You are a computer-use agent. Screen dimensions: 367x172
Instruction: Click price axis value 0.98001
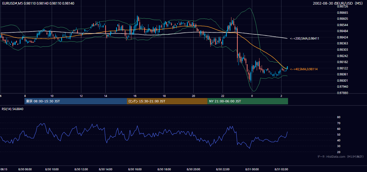tap(342, 81)
